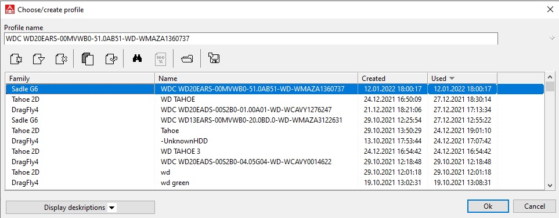Image resolution: width=559 pixels, height=218 pixels.
Task: Click the delete profile icon with X
Action: [62, 59]
